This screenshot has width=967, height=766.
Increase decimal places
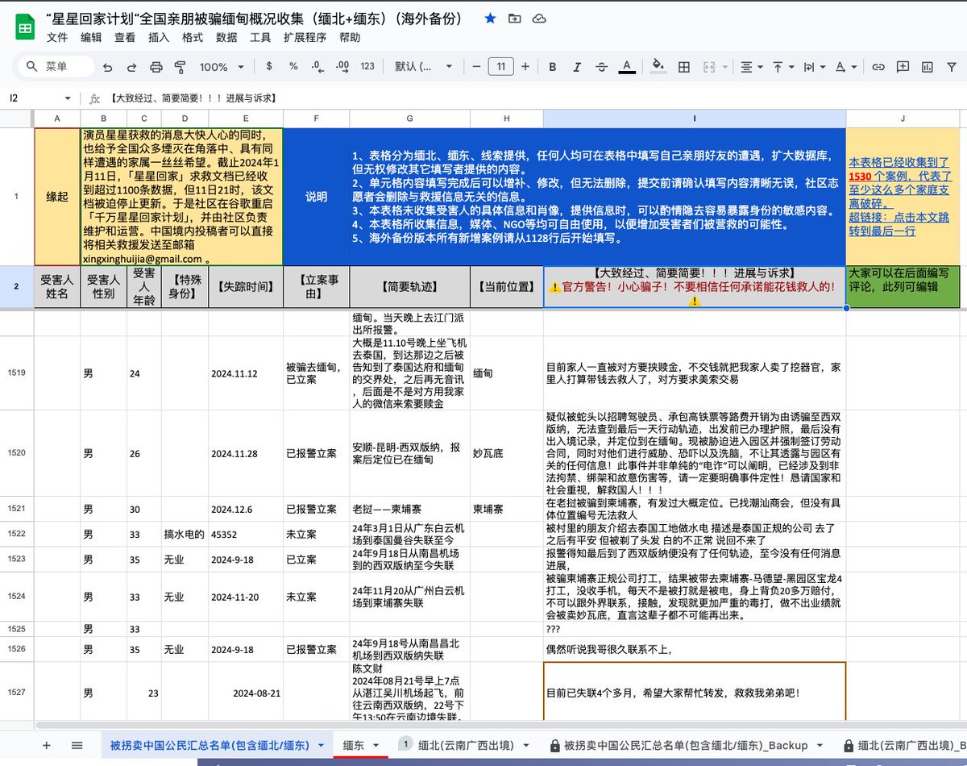pyautogui.click(x=342, y=67)
